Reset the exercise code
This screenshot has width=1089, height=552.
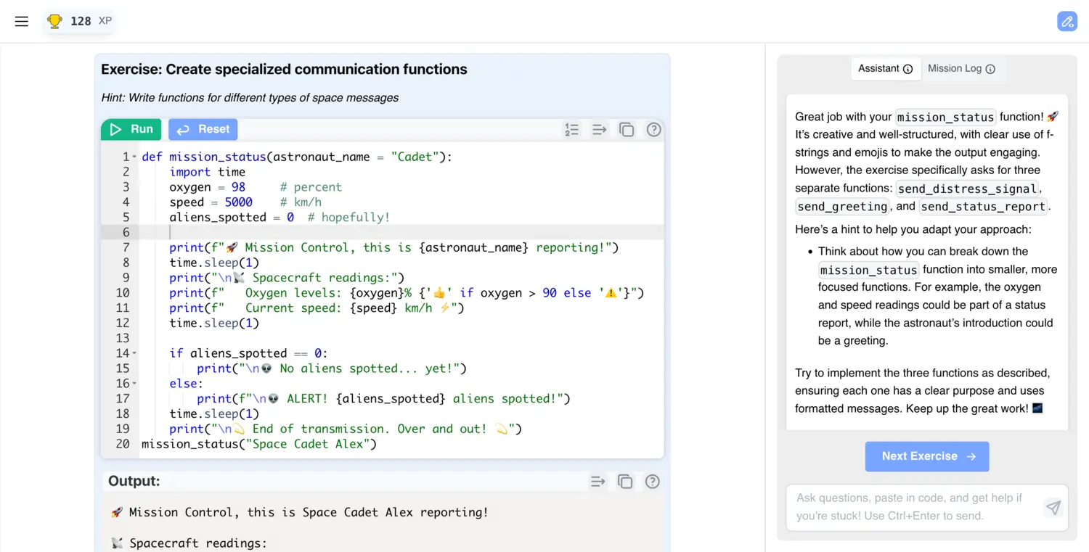[x=203, y=129]
